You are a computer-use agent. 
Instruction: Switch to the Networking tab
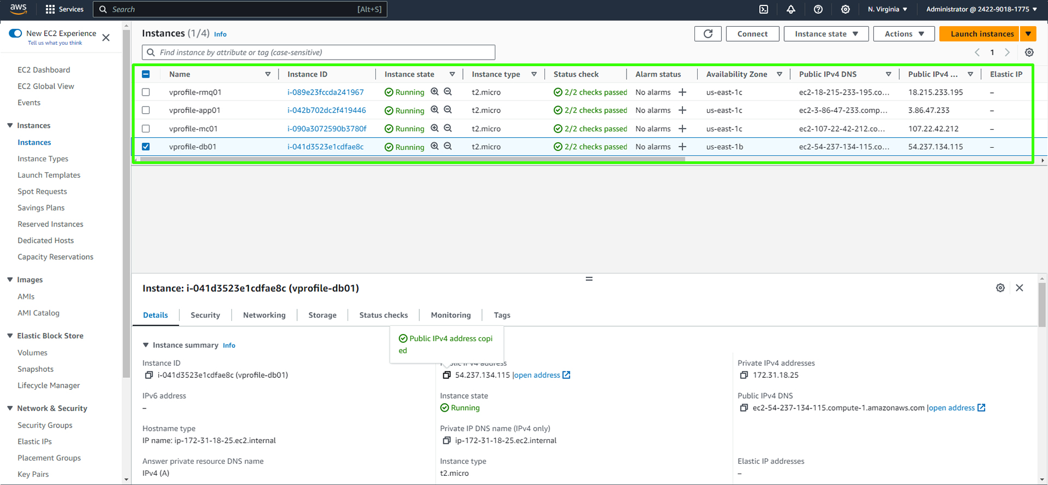tap(264, 315)
